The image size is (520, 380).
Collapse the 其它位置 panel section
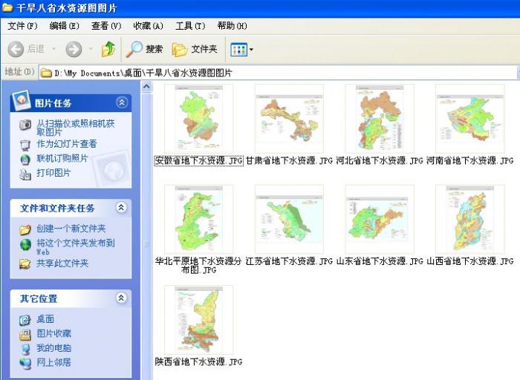click(122, 298)
